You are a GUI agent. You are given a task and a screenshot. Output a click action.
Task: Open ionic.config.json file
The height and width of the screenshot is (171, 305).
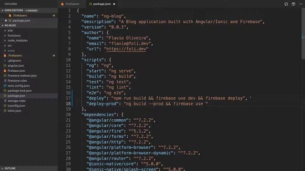[19, 85]
